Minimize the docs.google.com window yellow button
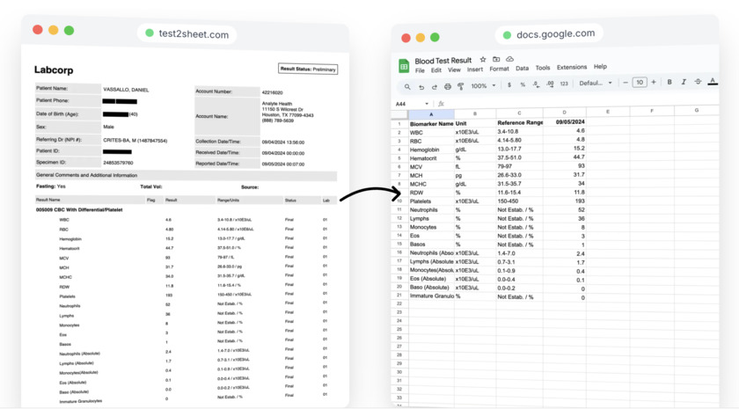Viewport: 739px width, 409px height. [x=421, y=37]
